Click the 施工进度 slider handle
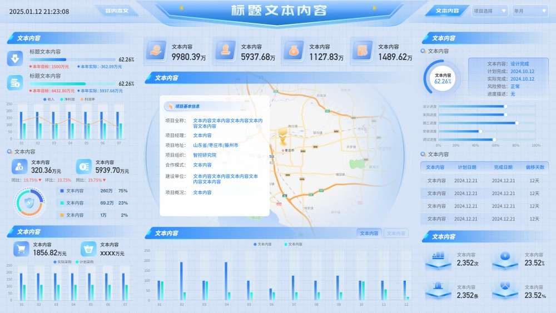Image resolution: width=556 pixels, height=313 pixels. click(517, 123)
